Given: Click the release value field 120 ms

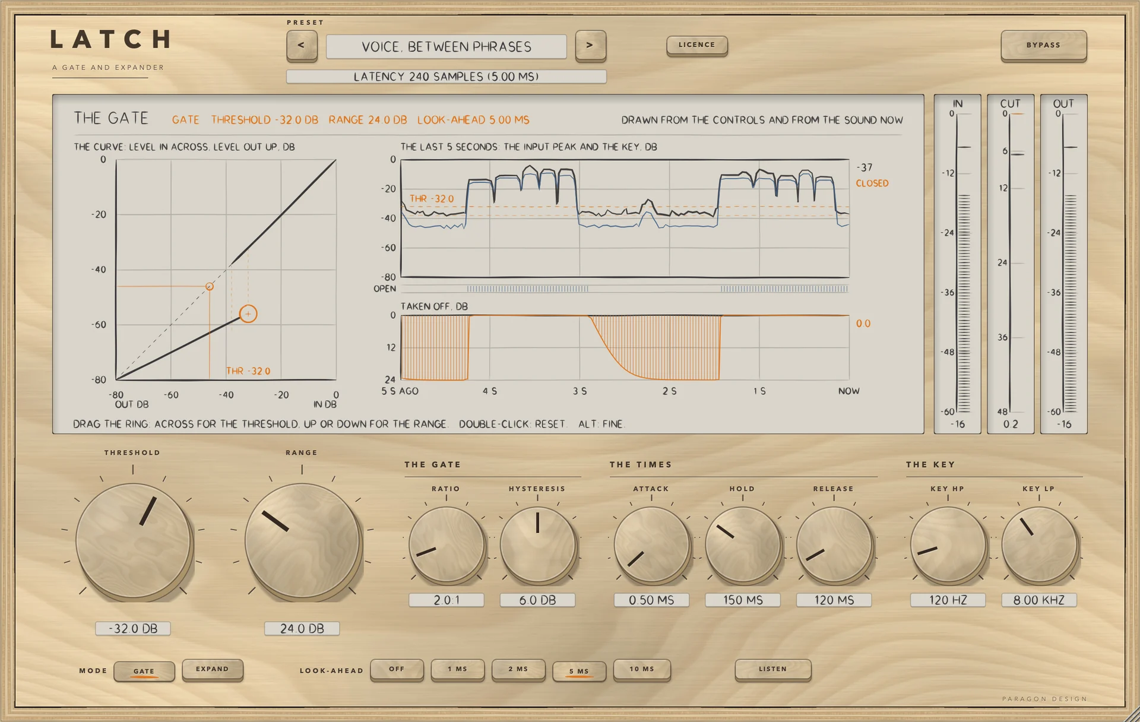Looking at the screenshot, I should (x=834, y=600).
